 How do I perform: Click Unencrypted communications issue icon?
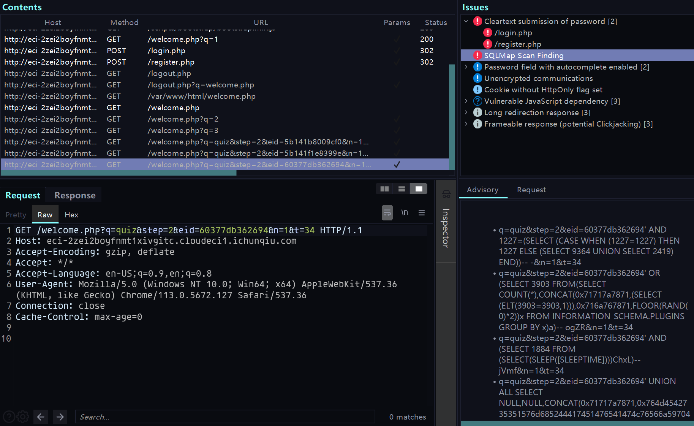click(477, 78)
